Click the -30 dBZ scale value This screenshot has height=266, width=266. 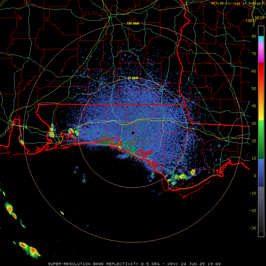click(x=253, y=228)
